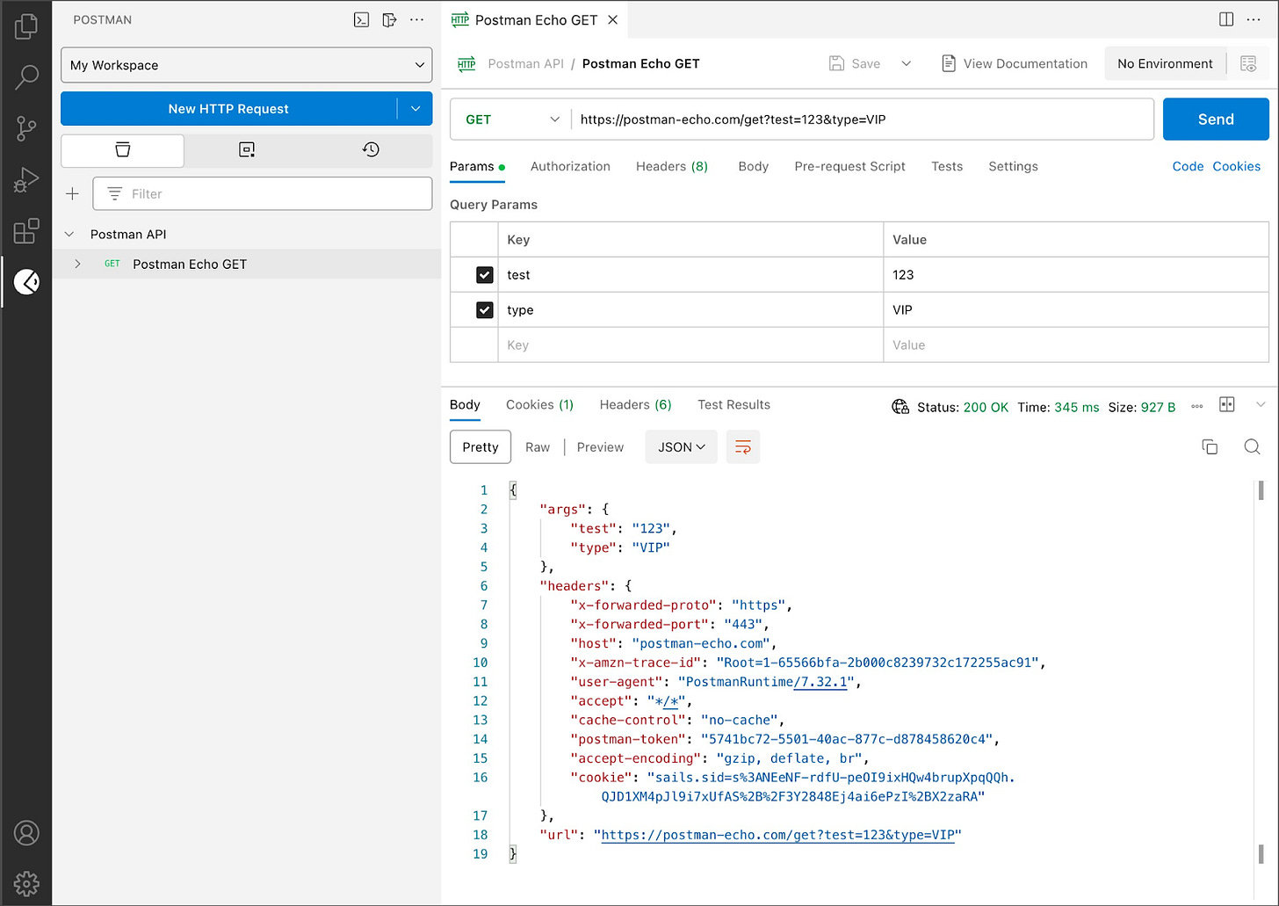The image size is (1279, 906).
Task: Click the VIP value cell
Action: click(x=1076, y=310)
